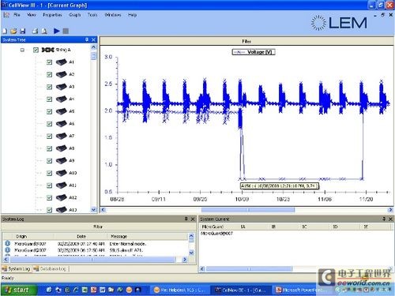Select the A5 sensor icon in tree

[61, 111]
